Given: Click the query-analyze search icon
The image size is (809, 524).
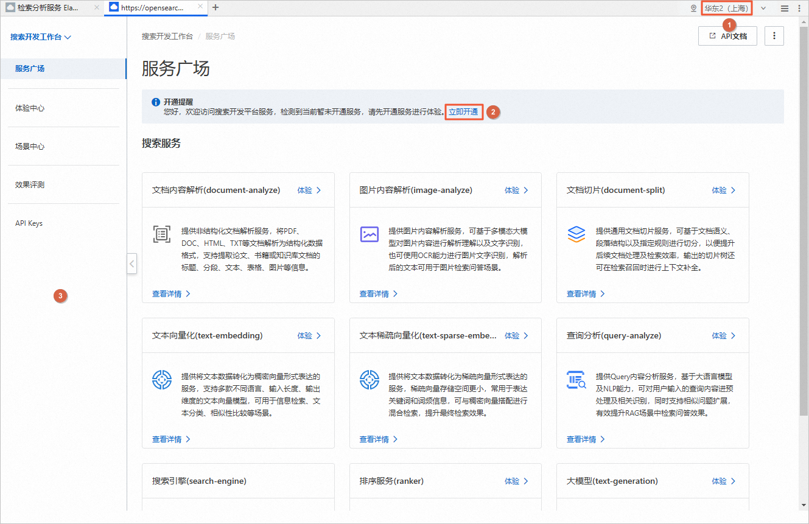Looking at the screenshot, I should tap(576, 380).
